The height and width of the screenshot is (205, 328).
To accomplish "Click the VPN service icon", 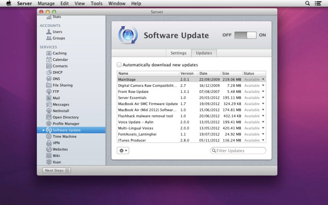I will [49, 143].
